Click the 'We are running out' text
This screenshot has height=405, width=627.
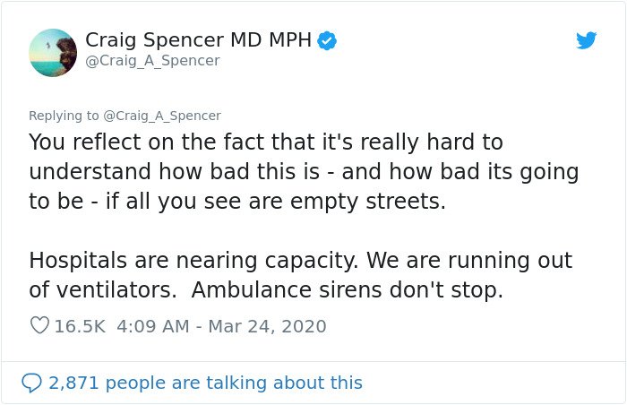(469, 261)
